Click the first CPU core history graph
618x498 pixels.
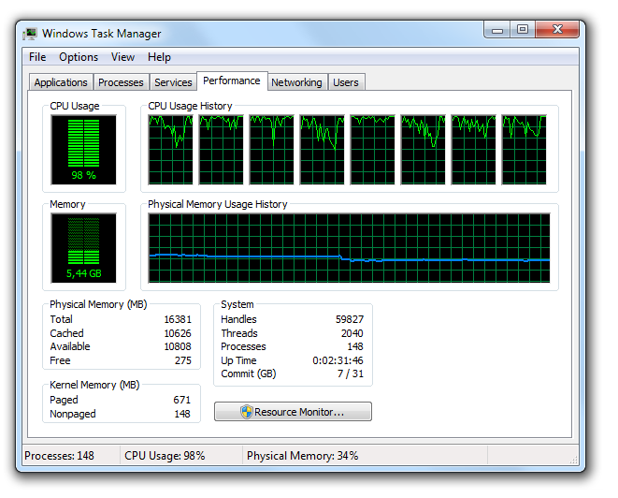coord(170,150)
